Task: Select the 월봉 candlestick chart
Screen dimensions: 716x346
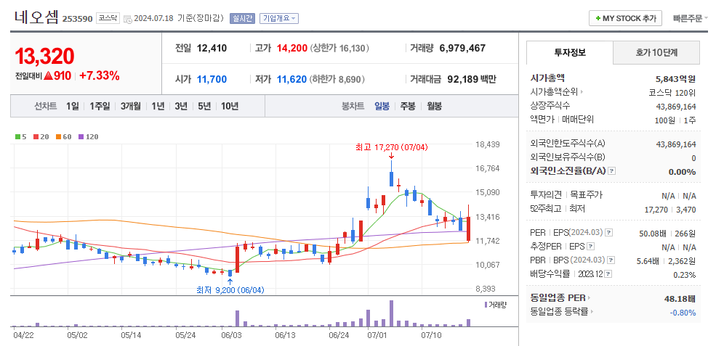Action: click(x=434, y=106)
